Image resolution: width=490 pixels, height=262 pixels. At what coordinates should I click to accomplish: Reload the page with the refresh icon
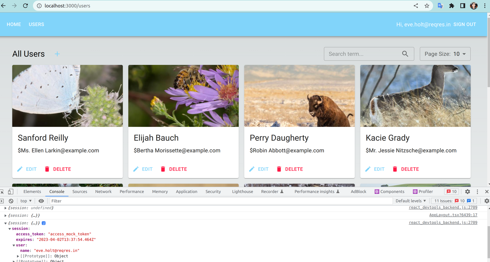tap(26, 6)
